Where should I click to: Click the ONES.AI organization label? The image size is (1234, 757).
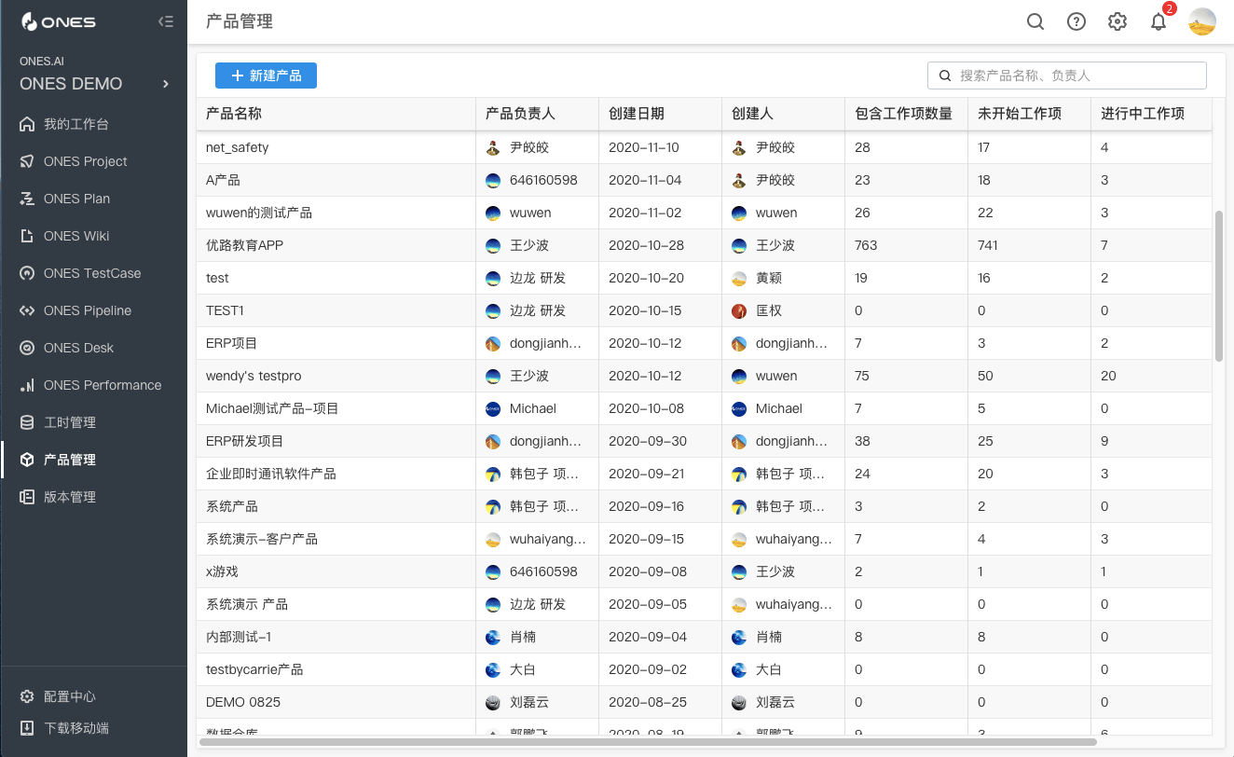point(42,61)
